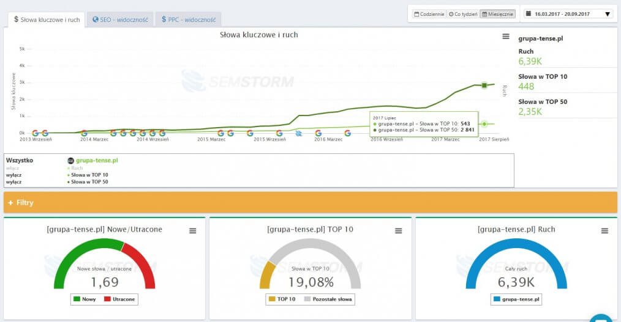Screen dimensions: 621x322
Task: Switch to Codziennie daily view
Action: click(x=429, y=14)
